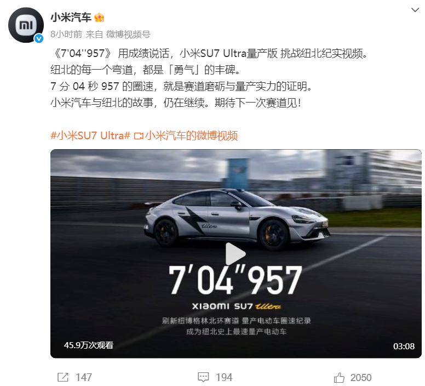Click the video camera icon in link
This screenshot has height=386, width=425.
tap(139, 135)
